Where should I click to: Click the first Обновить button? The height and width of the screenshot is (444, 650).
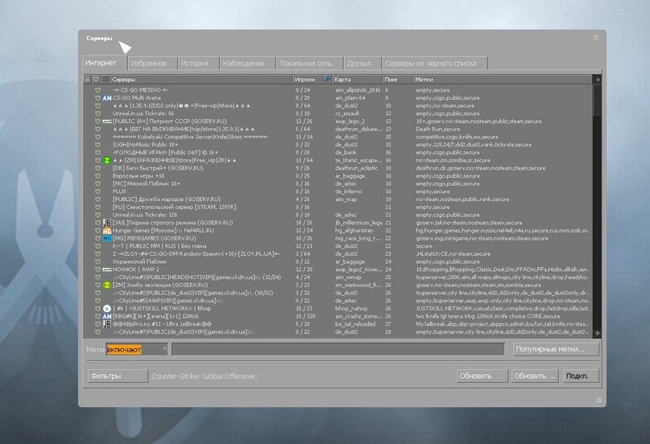coord(482,376)
